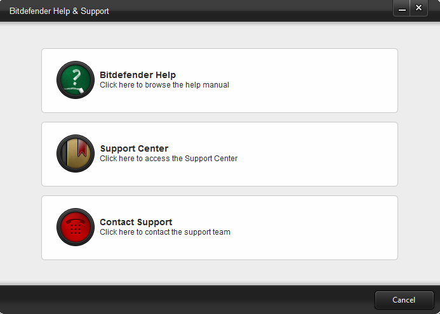
Task: Choose the Contact Support heading
Action: [136, 222]
